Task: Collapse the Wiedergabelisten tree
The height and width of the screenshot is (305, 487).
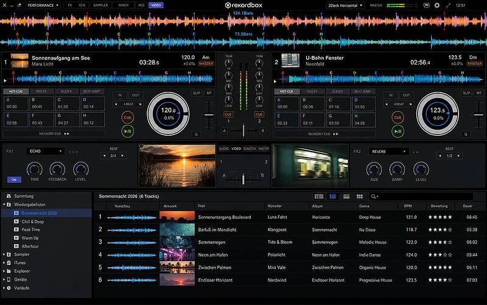Action: [x=4, y=205]
